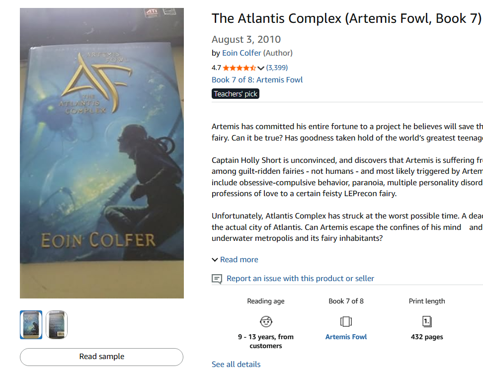Screen dimensions: 483x368
Task: Open the bold Artemis Fowl series link
Action: coord(346,337)
